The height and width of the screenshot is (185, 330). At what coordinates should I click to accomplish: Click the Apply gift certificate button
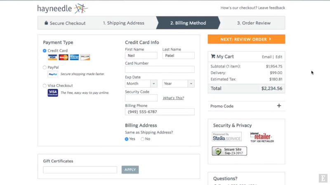point(130,169)
